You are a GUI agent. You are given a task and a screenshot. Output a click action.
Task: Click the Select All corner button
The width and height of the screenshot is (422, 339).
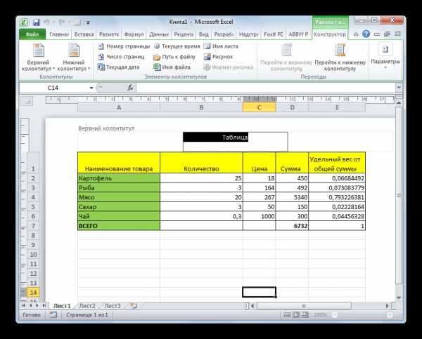tap(27, 101)
